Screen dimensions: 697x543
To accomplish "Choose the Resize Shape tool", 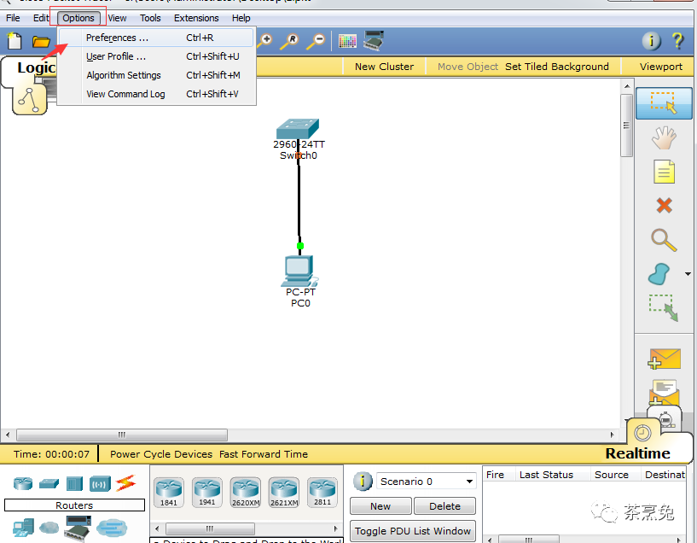I will point(664,307).
